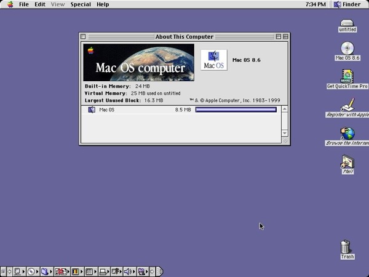Click the Virtual Memory 25 MB text
The image size is (369, 277).
coord(132,94)
